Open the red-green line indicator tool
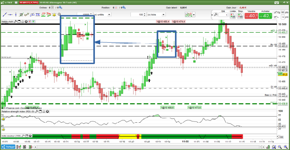Viewport: 290px width, 150px height. pyautogui.click(x=43, y=14)
